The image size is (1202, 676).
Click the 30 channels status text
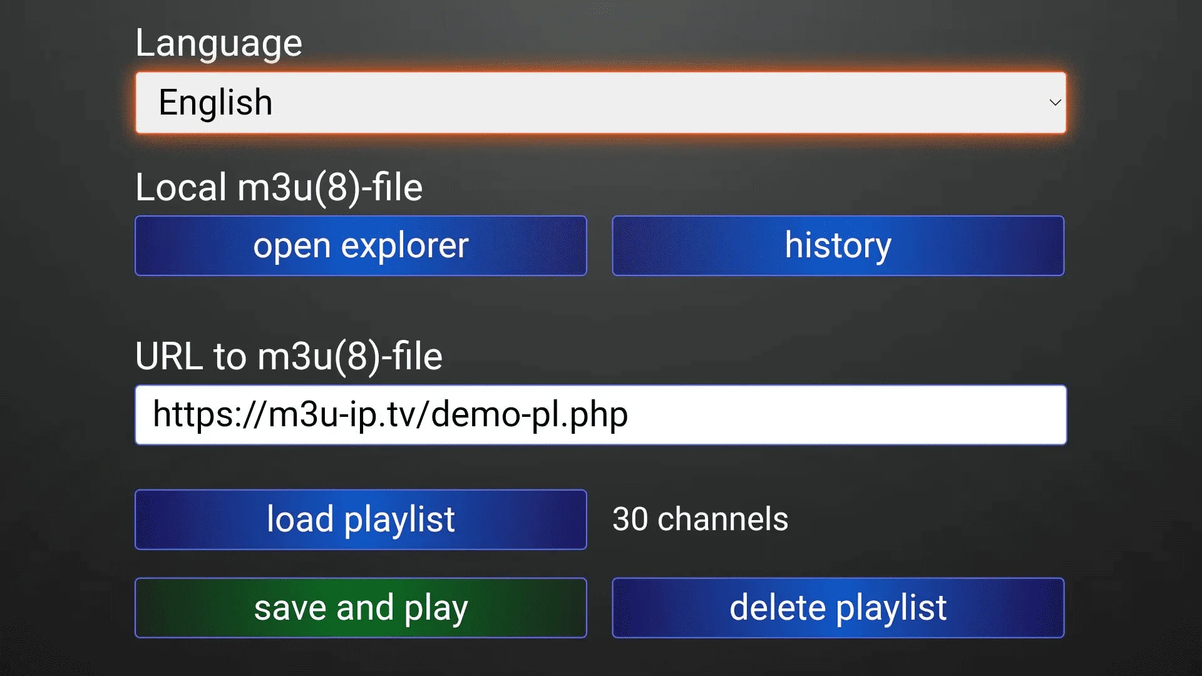(x=700, y=519)
